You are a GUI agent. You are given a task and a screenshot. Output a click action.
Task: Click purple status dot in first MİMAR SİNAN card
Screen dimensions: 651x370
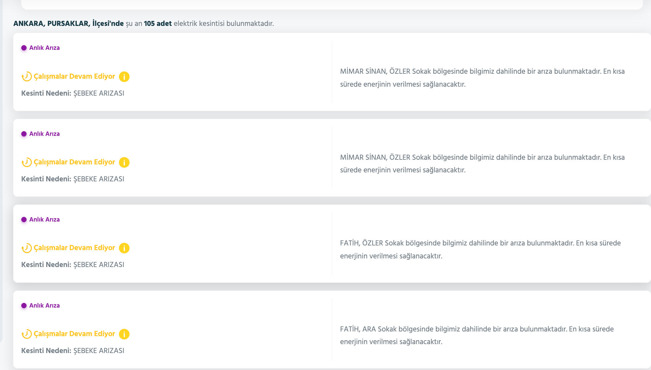(24, 48)
